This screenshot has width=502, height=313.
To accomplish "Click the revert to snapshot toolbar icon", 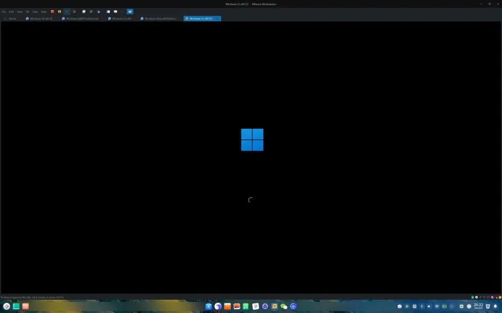I will pyautogui.click(x=91, y=12).
